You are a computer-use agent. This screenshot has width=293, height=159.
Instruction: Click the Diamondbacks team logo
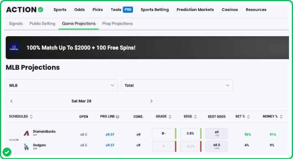pyautogui.click(x=26, y=133)
